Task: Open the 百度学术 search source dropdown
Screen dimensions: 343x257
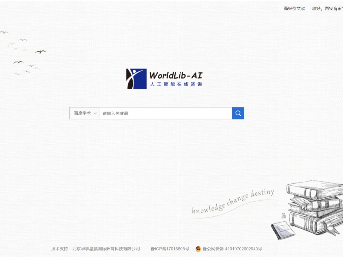Action: [85, 113]
